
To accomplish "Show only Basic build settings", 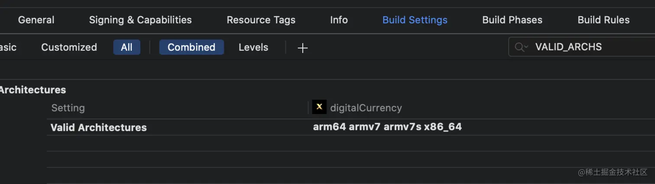I will pyautogui.click(x=8, y=47).
